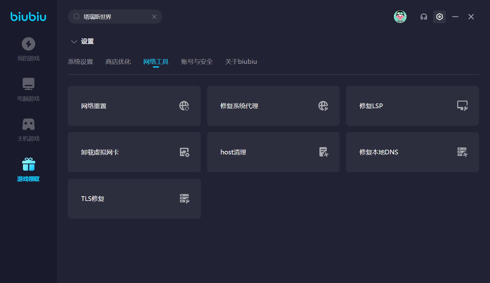The image size is (490, 283).
Task: Open 主机游戏 gamepad icon
Action: [x=28, y=124]
